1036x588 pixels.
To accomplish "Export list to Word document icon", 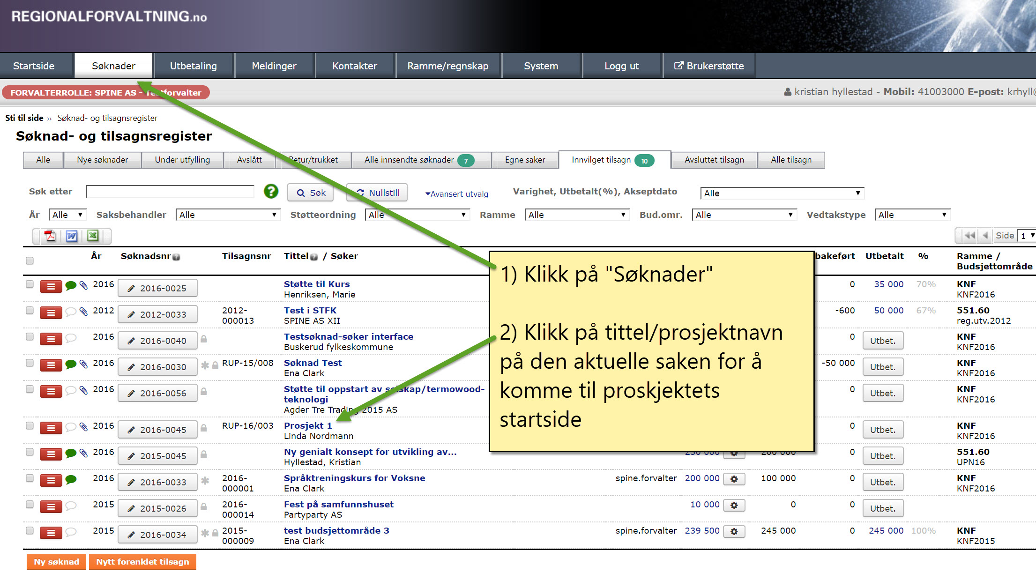I will pyautogui.click(x=71, y=236).
